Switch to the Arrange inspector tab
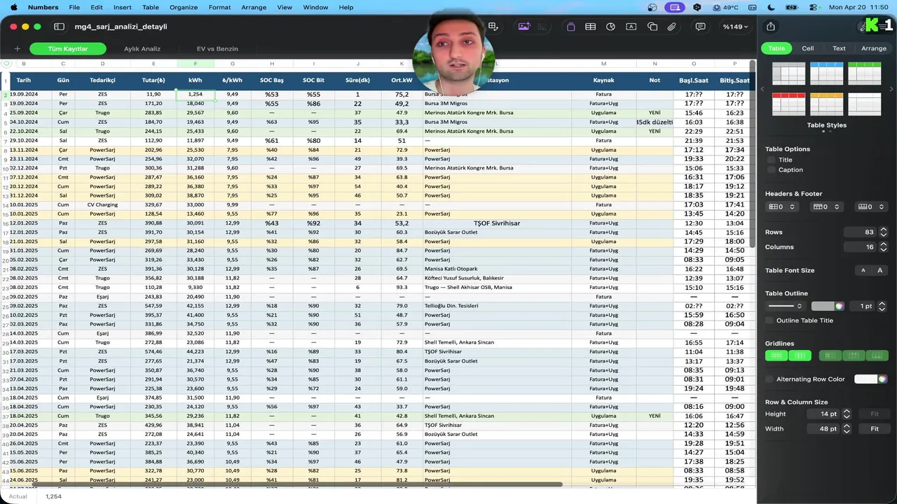The image size is (897, 504). pos(873,48)
